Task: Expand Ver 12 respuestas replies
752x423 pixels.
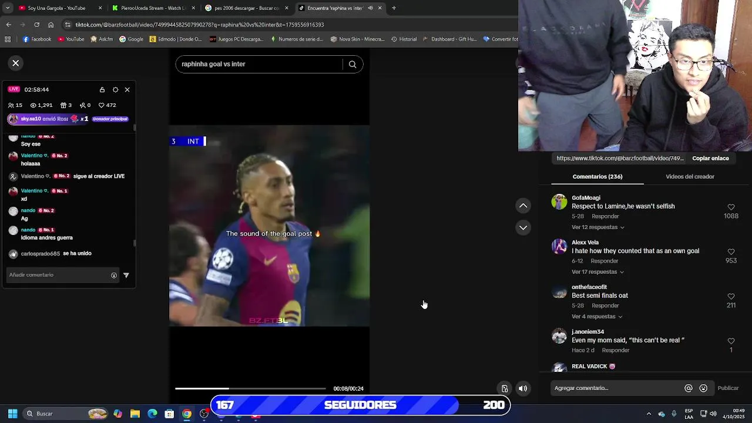Action: (x=597, y=227)
